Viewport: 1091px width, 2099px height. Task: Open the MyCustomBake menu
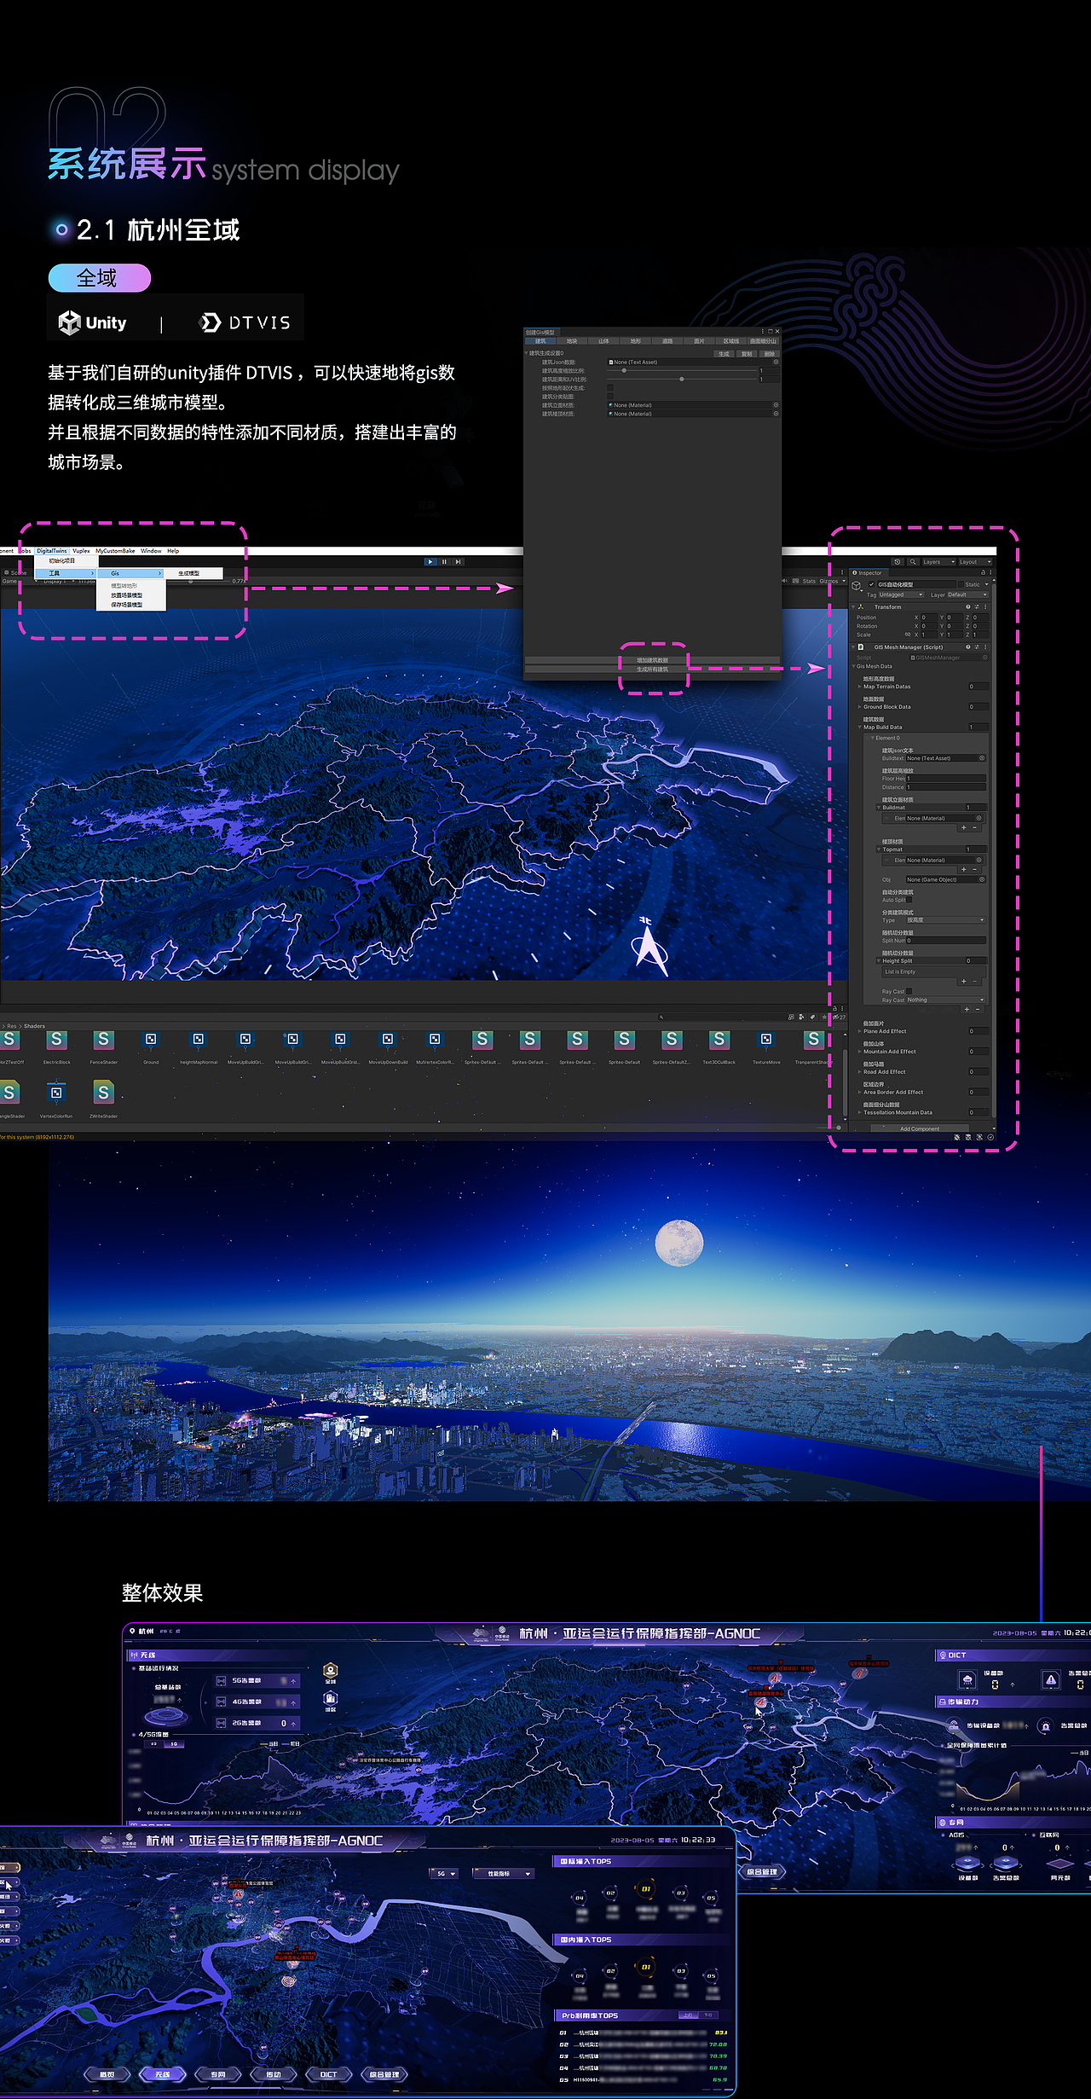pos(115,551)
